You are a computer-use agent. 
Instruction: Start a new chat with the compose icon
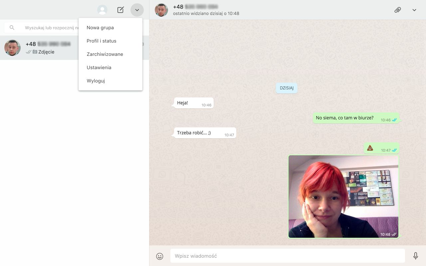click(121, 10)
